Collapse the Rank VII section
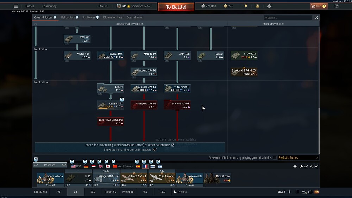Image resolution: width=352 pixels, height=198 pixels. [46, 50]
